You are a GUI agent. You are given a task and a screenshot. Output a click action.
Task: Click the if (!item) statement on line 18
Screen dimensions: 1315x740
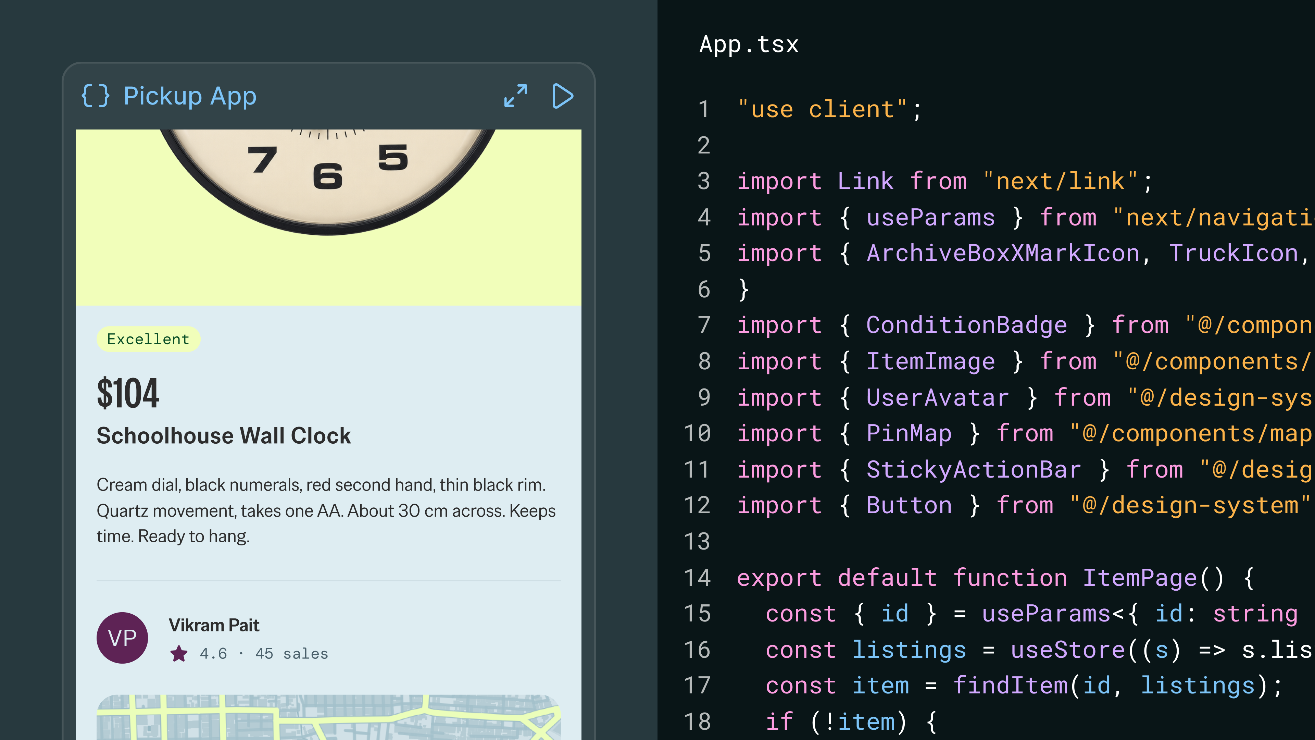click(x=851, y=722)
